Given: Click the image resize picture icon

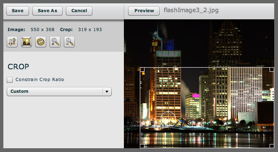Looking at the screenshot, I should click(x=26, y=42).
